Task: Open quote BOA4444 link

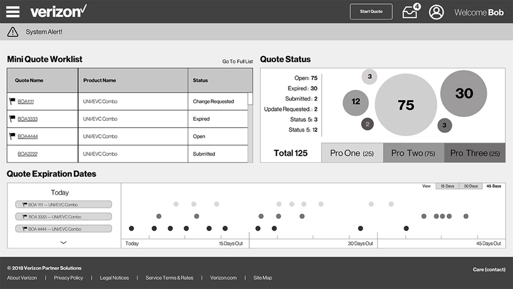Action: click(x=27, y=136)
